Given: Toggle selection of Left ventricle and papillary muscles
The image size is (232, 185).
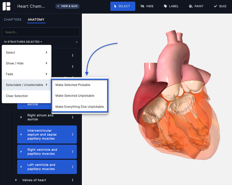Looking at the screenshot, I should coord(42,167).
